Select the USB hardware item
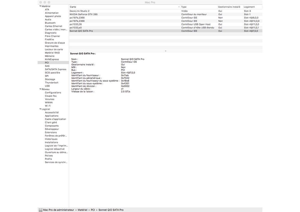This screenshot has height=212, width=300. (x=47, y=86)
